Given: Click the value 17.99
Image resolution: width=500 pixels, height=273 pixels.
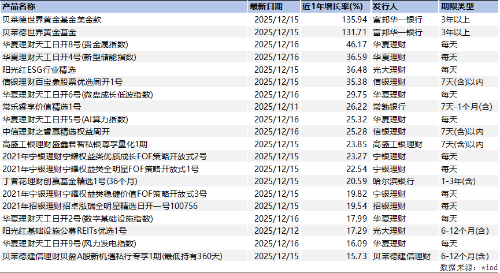Looking at the screenshot, I should click(357, 219).
